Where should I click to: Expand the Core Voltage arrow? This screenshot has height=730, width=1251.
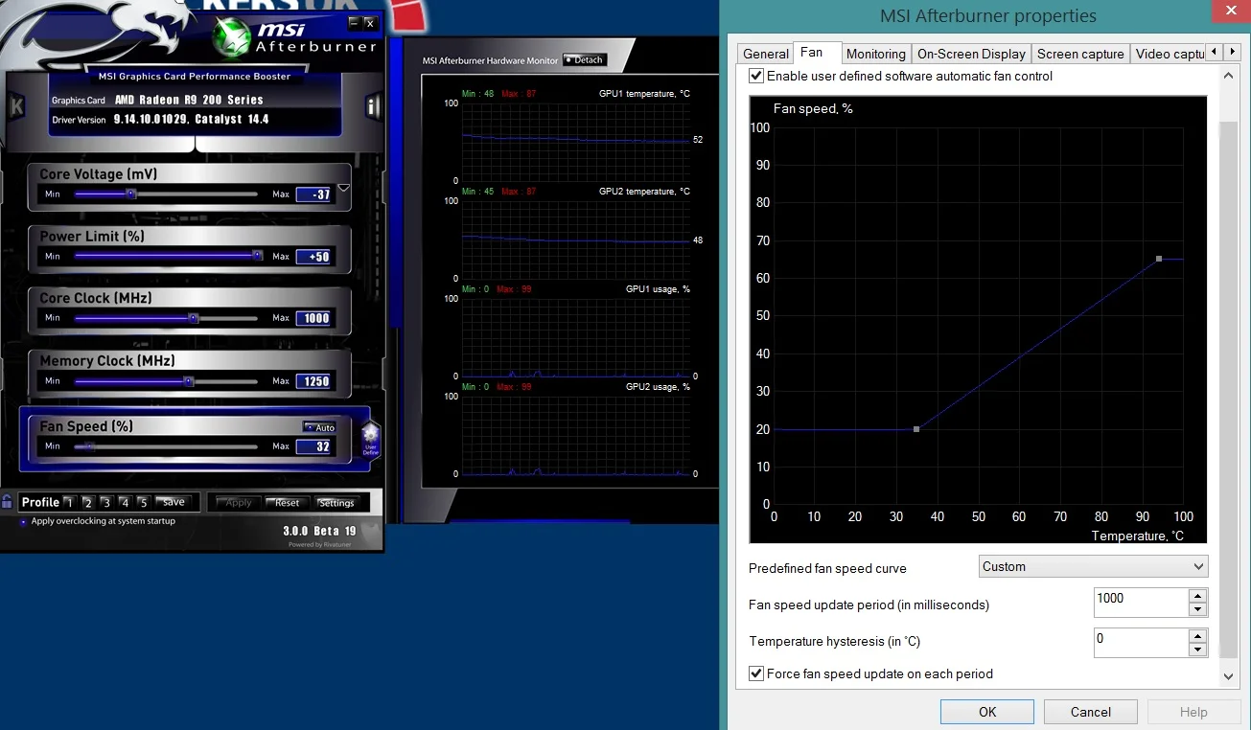tap(344, 189)
